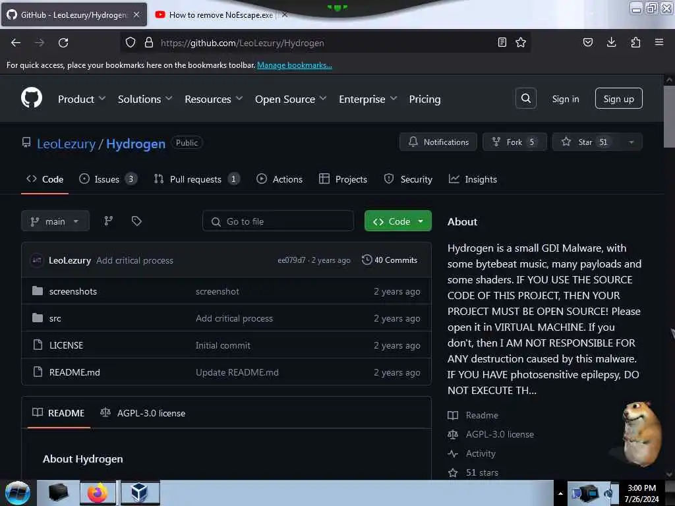
Task: Focus the Go to file search field
Action: tap(278, 221)
